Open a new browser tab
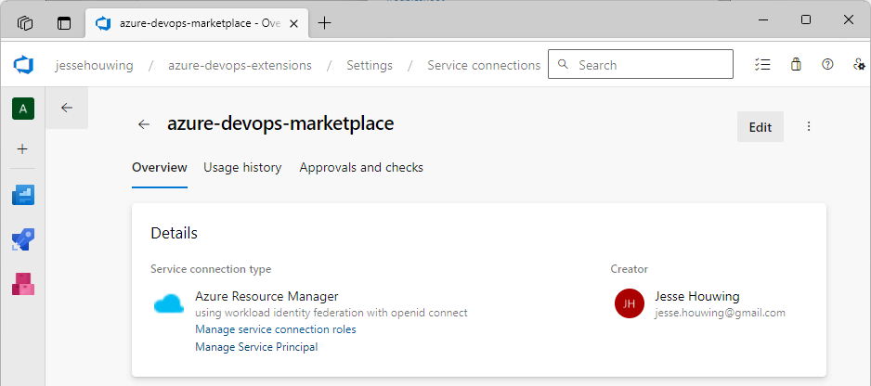This screenshot has height=386, width=871. click(324, 23)
